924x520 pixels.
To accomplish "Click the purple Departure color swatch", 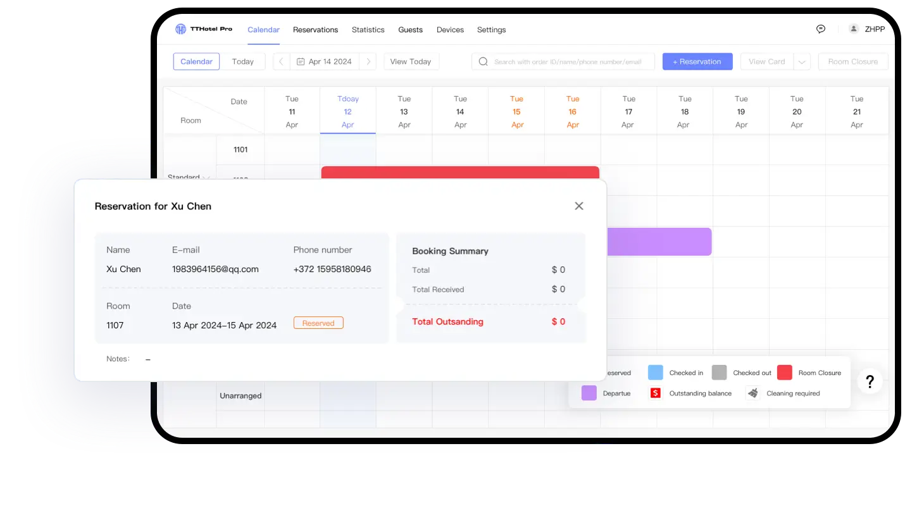I will 589,393.
